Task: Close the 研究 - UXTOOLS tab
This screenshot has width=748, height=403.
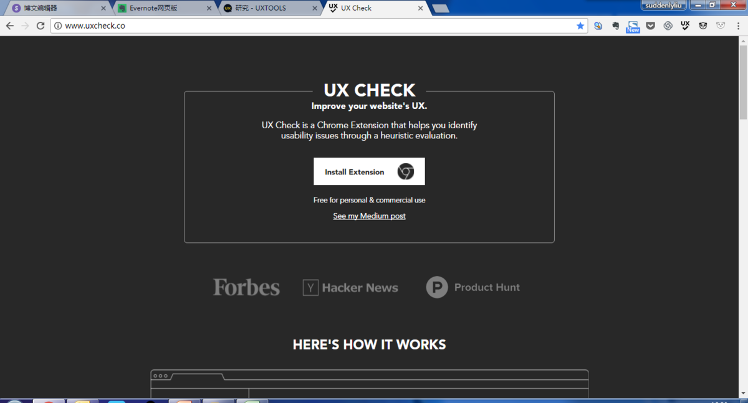Action: (x=315, y=9)
